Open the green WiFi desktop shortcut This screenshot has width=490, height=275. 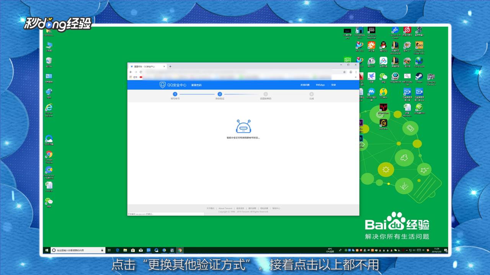coord(419,108)
